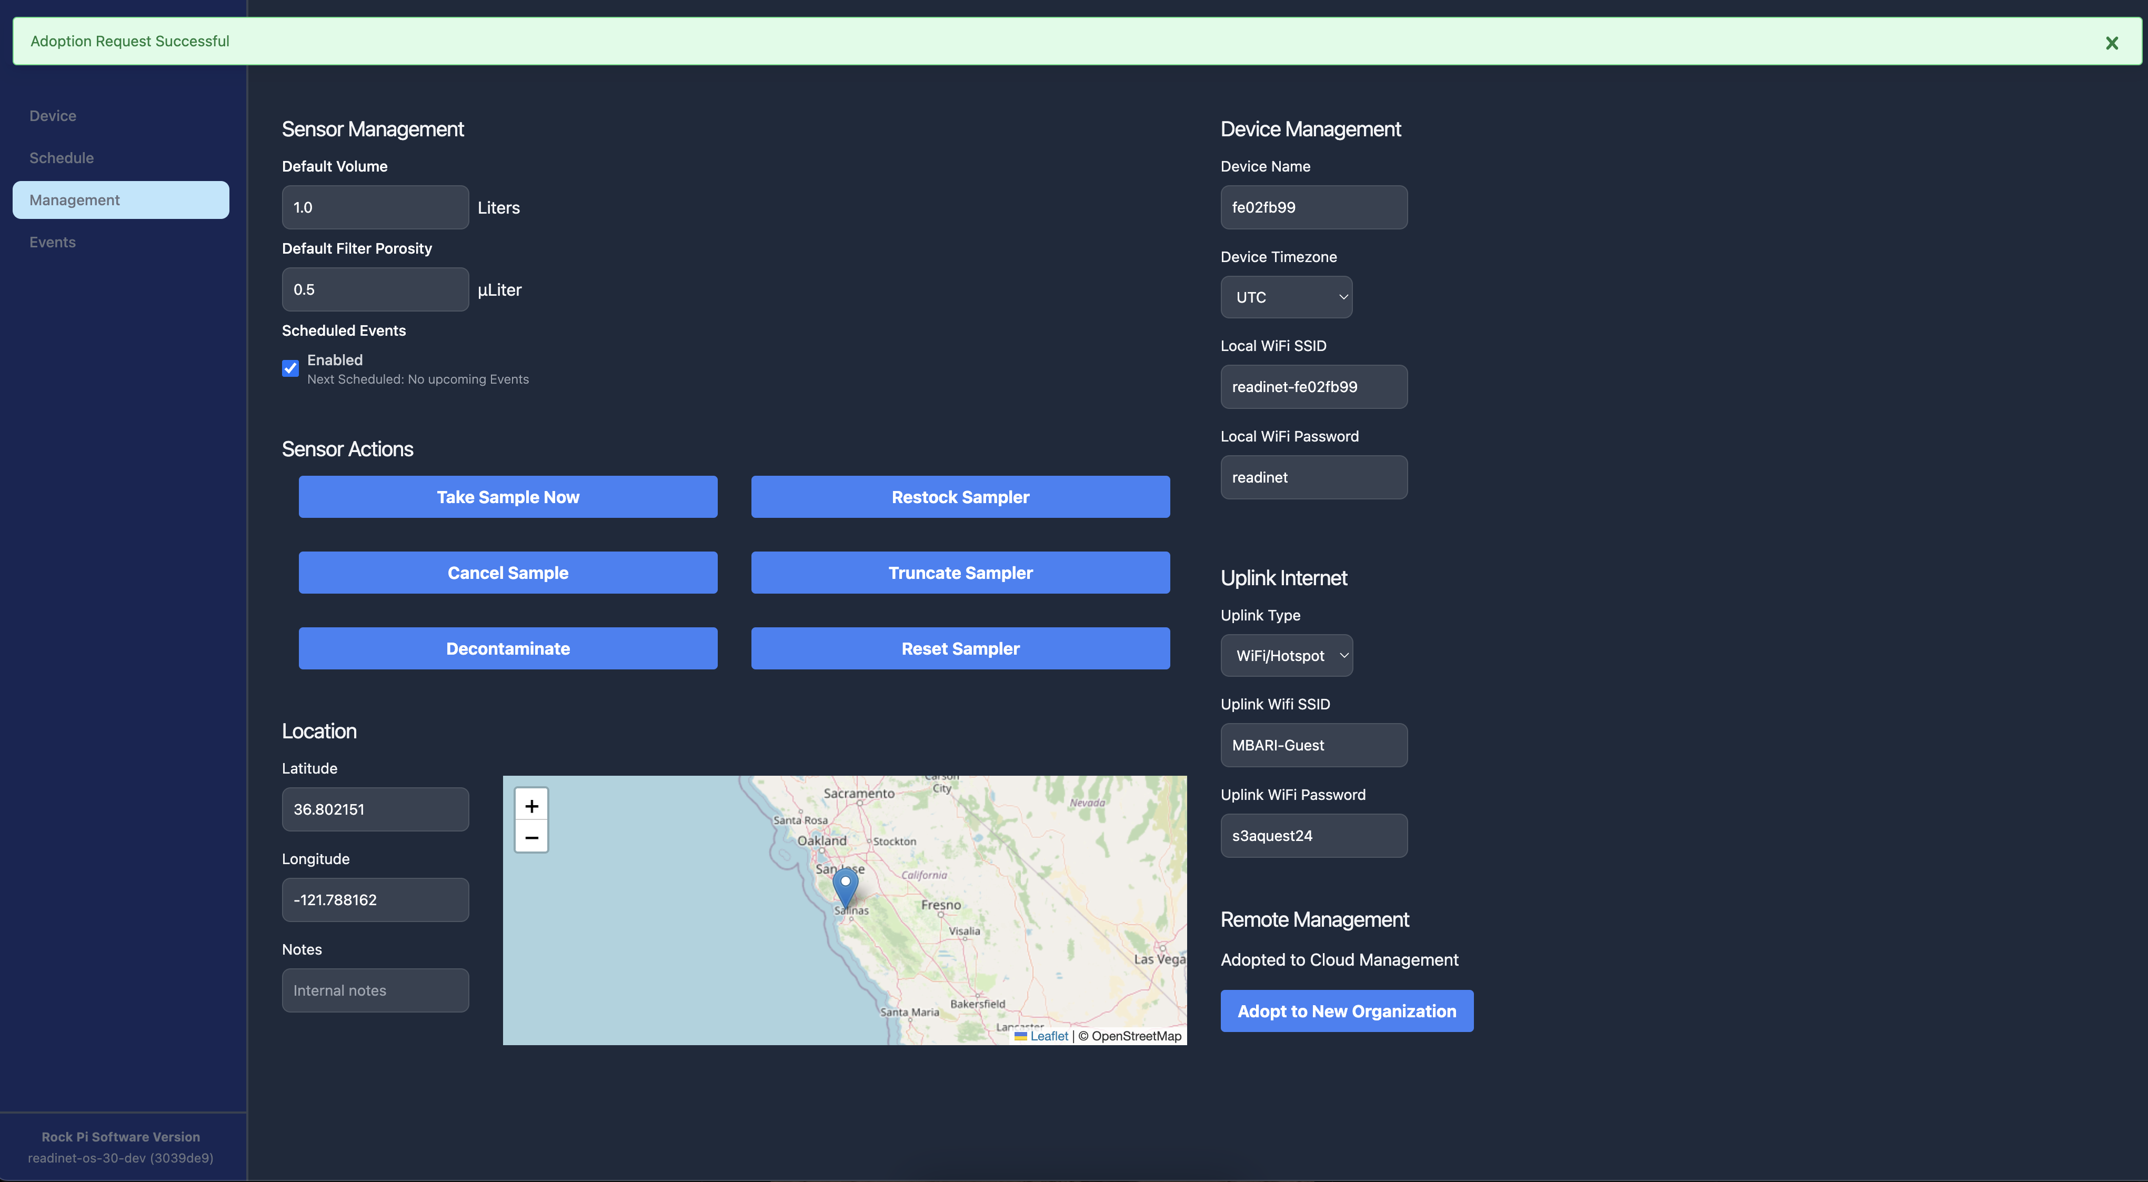Edit the Uplink WiFi Password field
This screenshot has width=2148, height=1182.
point(1313,836)
